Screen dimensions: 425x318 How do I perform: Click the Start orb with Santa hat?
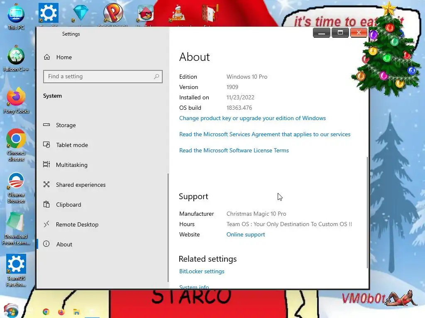point(11,311)
